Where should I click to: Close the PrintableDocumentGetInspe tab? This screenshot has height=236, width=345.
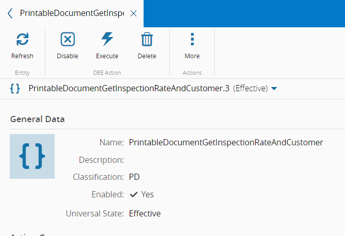point(134,13)
